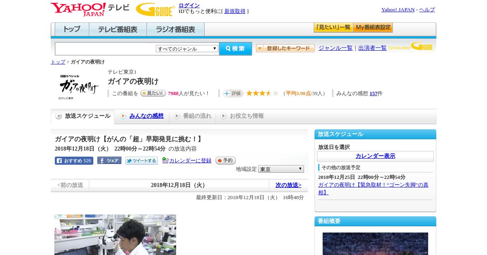Open the ガイアの夜明け【緊急取材!"ゴーン失脚"の真相】 link
Image resolution: width=487 pixels, height=255 pixels.
click(373, 189)
